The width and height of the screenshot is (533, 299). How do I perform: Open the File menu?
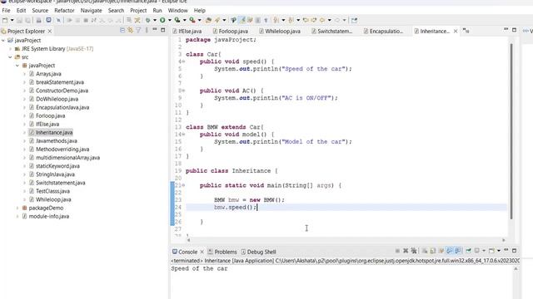(x=6, y=11)
